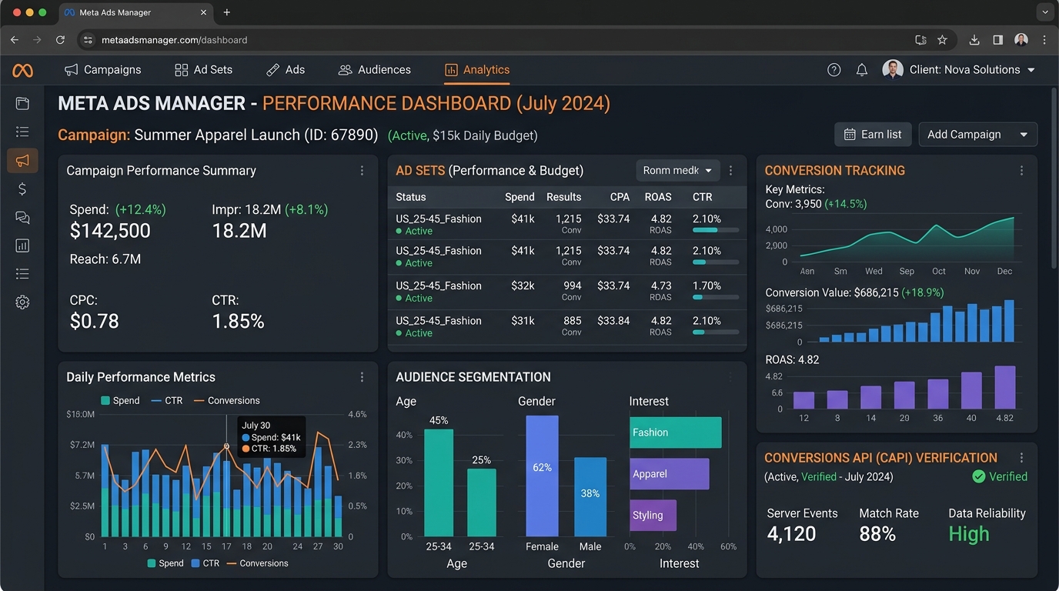Click the Fashion interest bar
Viewport: 1059px width, 591px height.
coord(676,432)
